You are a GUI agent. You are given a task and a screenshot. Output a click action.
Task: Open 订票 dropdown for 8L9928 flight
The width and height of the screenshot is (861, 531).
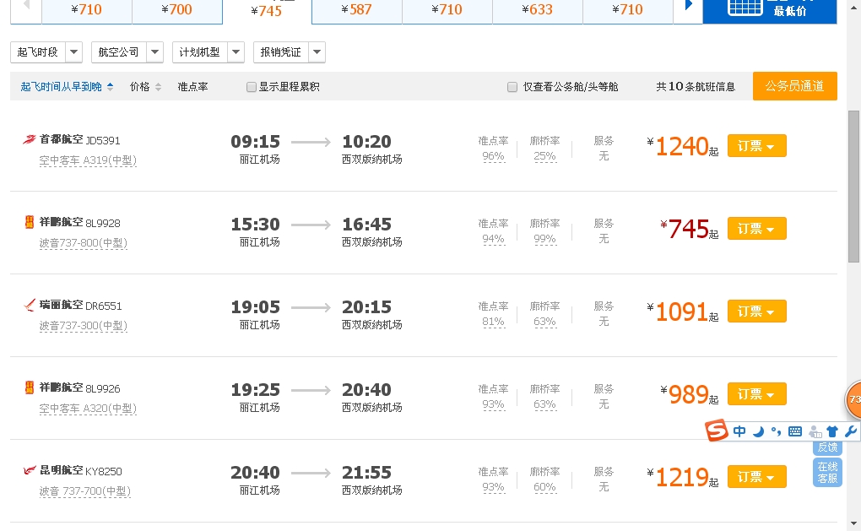(x=756, y=229)
